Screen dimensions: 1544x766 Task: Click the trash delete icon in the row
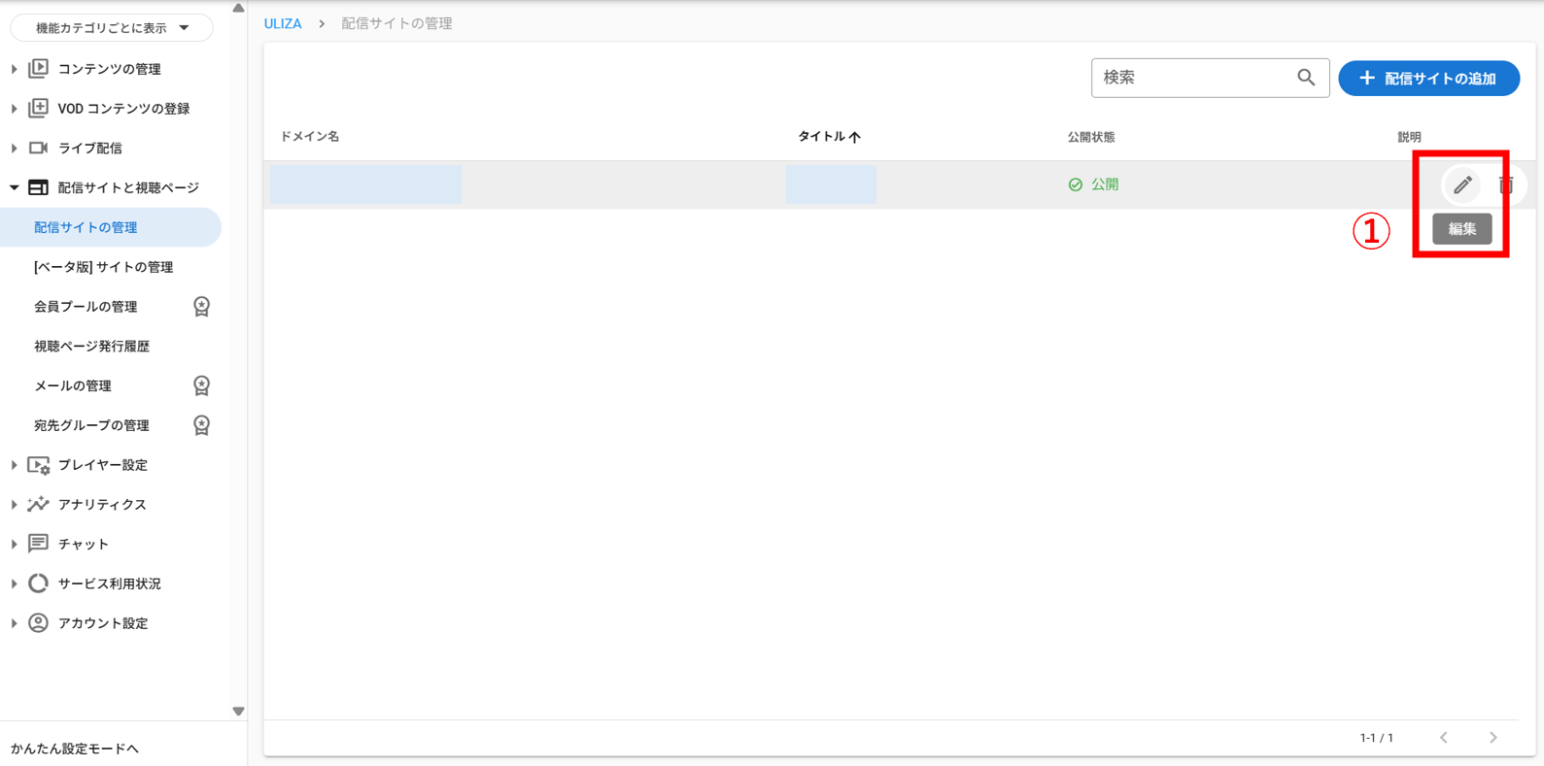point(1506,184)
